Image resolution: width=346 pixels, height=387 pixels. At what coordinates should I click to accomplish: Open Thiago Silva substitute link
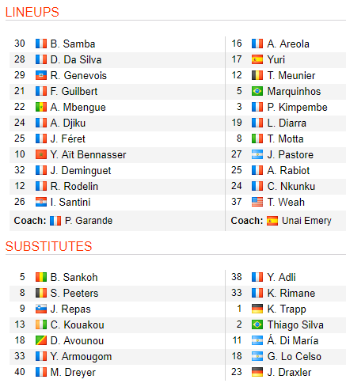[x=295, y=324]
